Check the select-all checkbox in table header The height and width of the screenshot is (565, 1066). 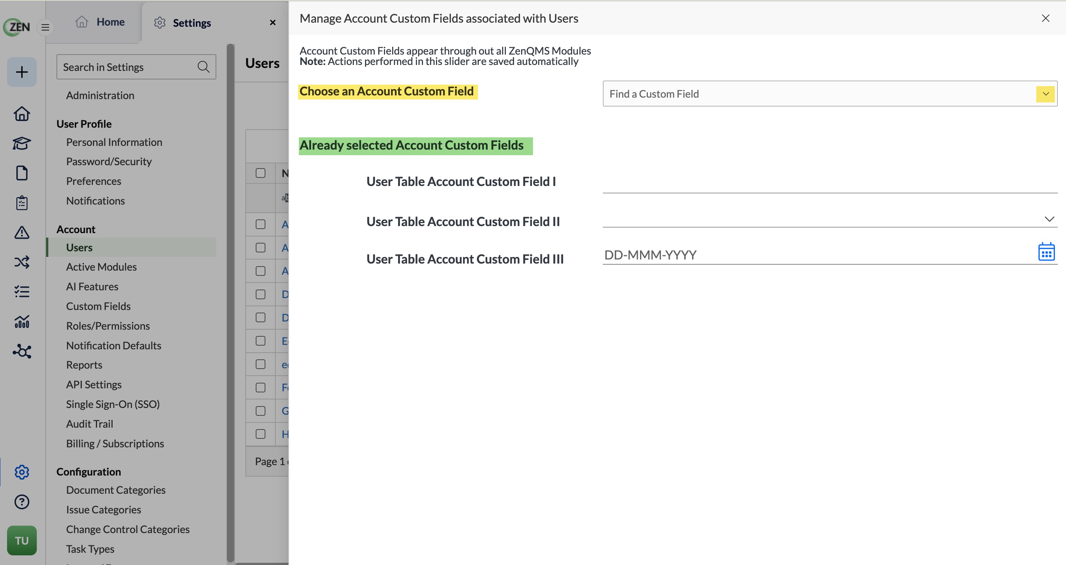point(260,173)
